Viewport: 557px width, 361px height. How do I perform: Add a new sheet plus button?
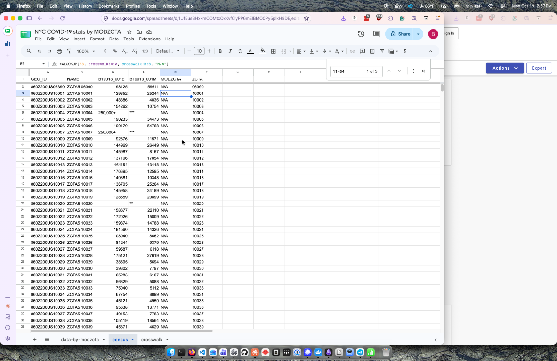pos(35,340)
